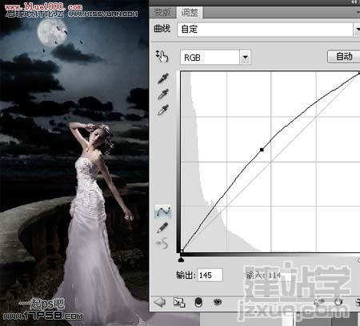
Task: Pick the gray point eyedropper
Action: click(x=163, y=94)
